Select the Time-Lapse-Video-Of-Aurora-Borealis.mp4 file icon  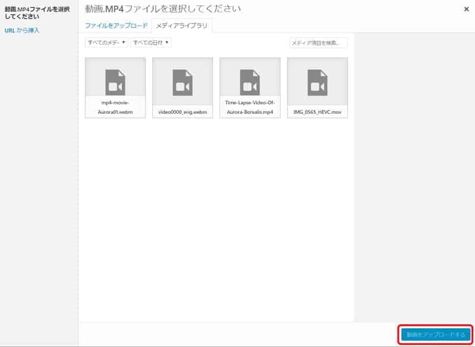(x=250, y=80)
